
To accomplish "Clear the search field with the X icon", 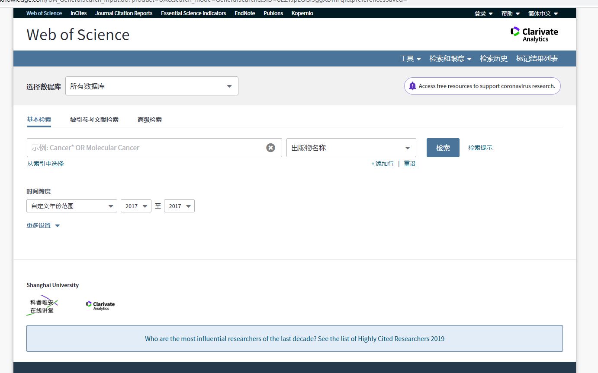I will pos(270,148).
